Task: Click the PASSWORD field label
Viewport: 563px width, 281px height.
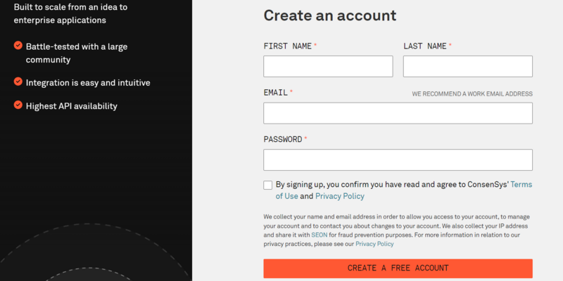Action: [283, 139]
